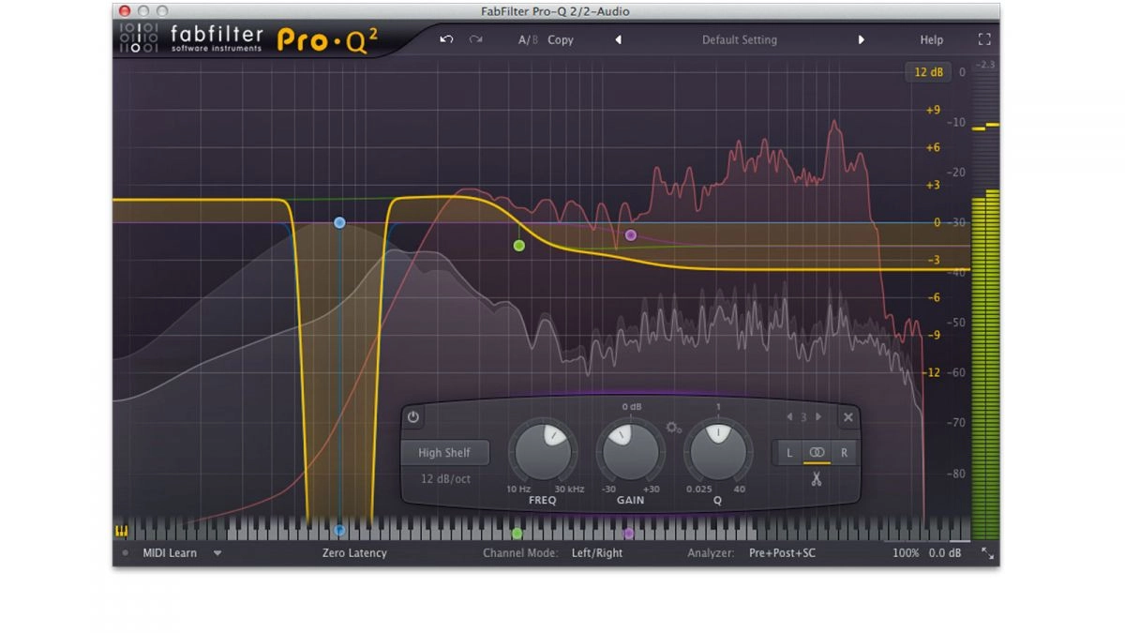Viewport: 1125px width, 633px height.
Task: Toggle full screen mode icon
Action: [x=983, y=39]
